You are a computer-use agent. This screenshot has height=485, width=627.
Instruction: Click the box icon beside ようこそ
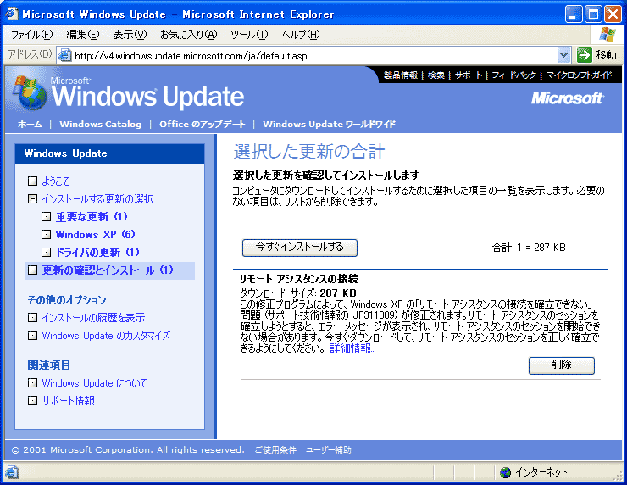coord(32,181)
